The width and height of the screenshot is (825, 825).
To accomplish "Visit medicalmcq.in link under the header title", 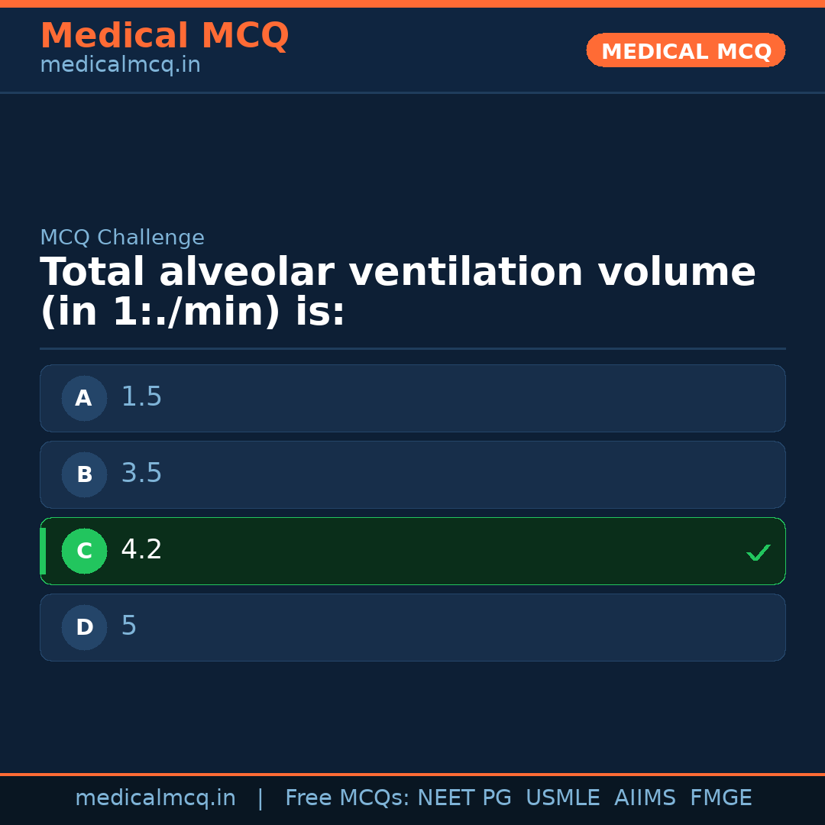I will [120, 66].
